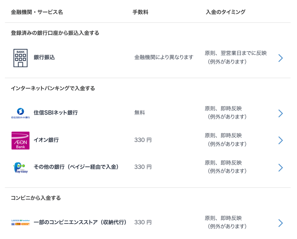Open 銀行振込 details via chevron arrow
Screen dimensions: 297x239
tap(280, 58)
